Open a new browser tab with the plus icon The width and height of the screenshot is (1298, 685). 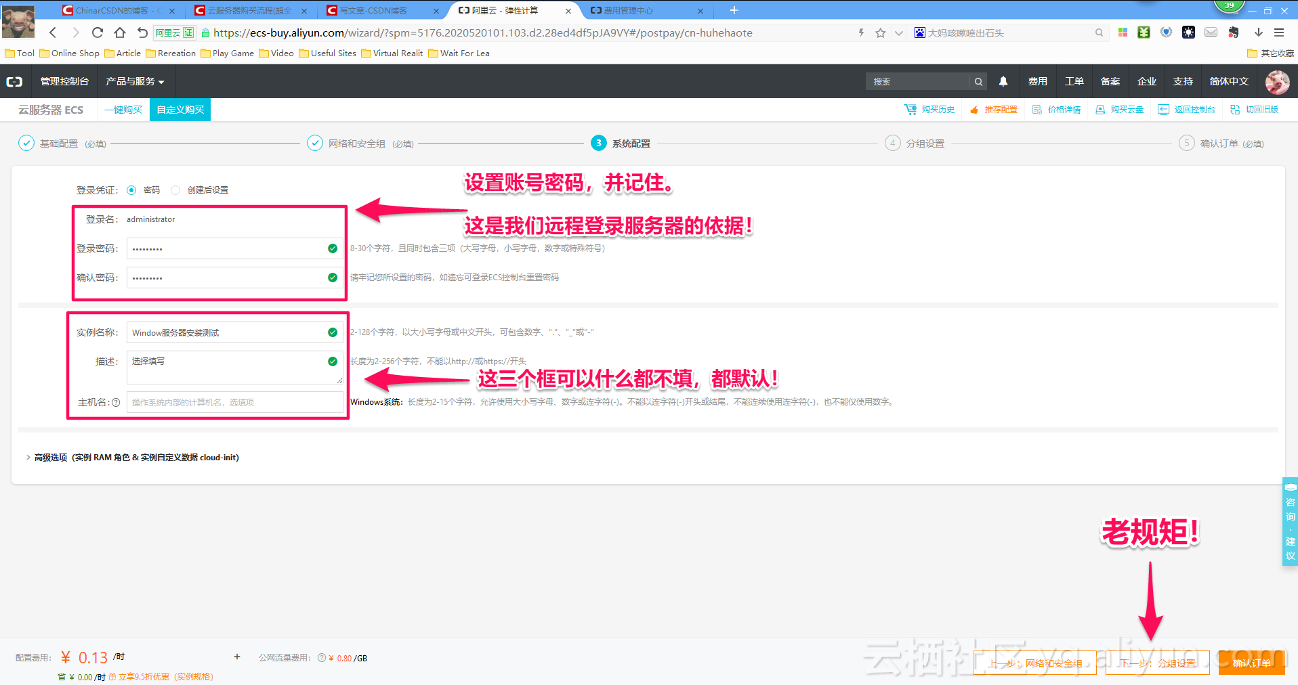[x=734, y=10]
